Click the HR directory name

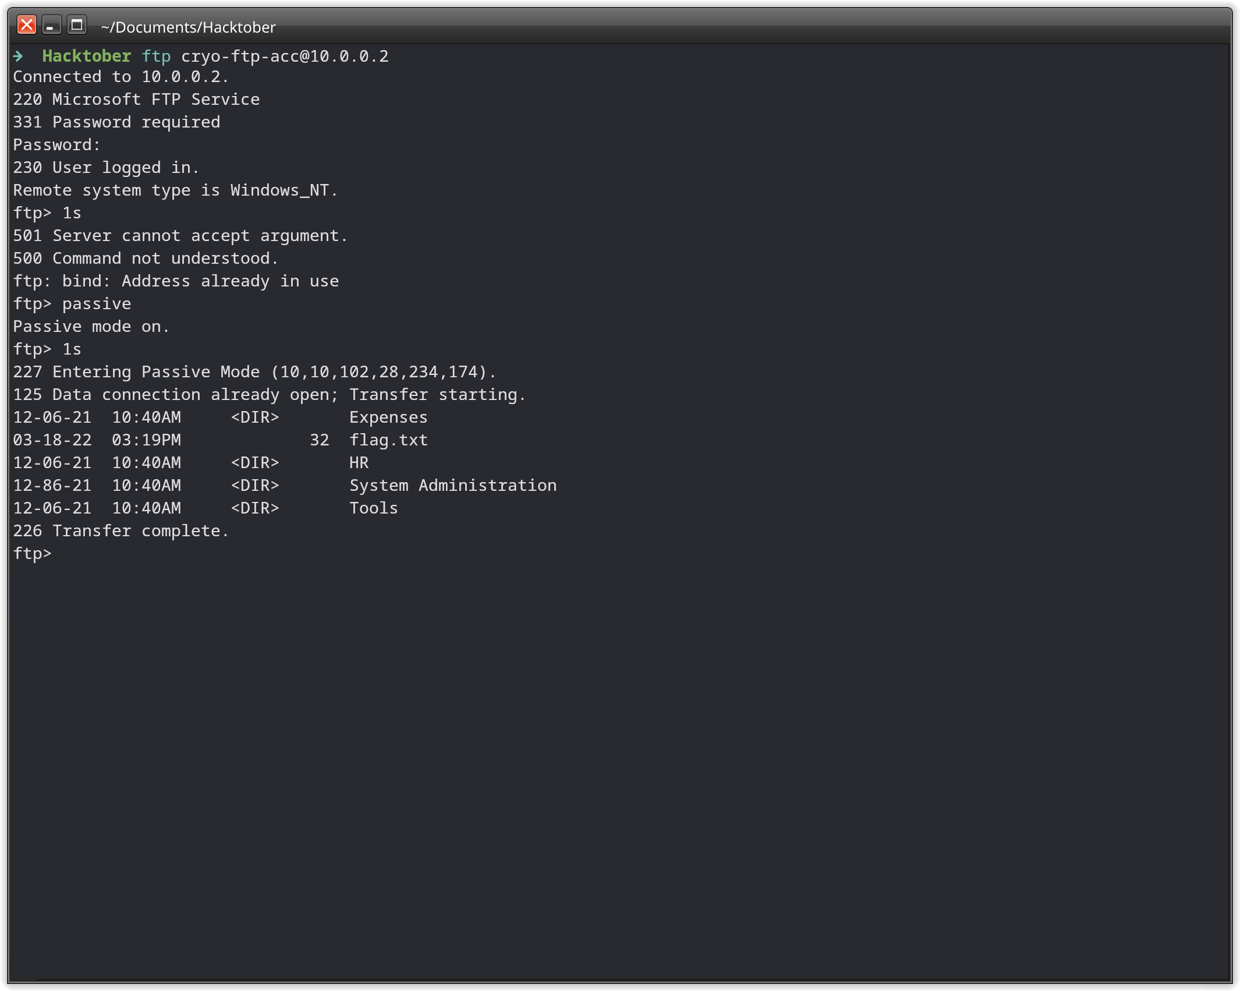point(359,463)
